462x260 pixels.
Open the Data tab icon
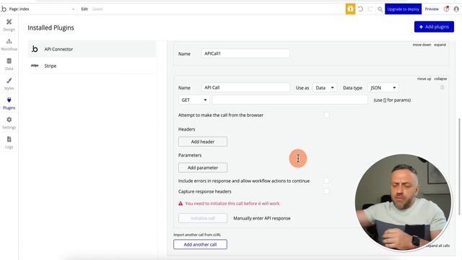[9, 61]
